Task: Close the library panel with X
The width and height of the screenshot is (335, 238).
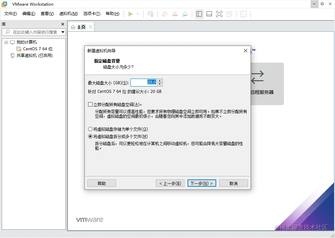Action: coord(63,24)
